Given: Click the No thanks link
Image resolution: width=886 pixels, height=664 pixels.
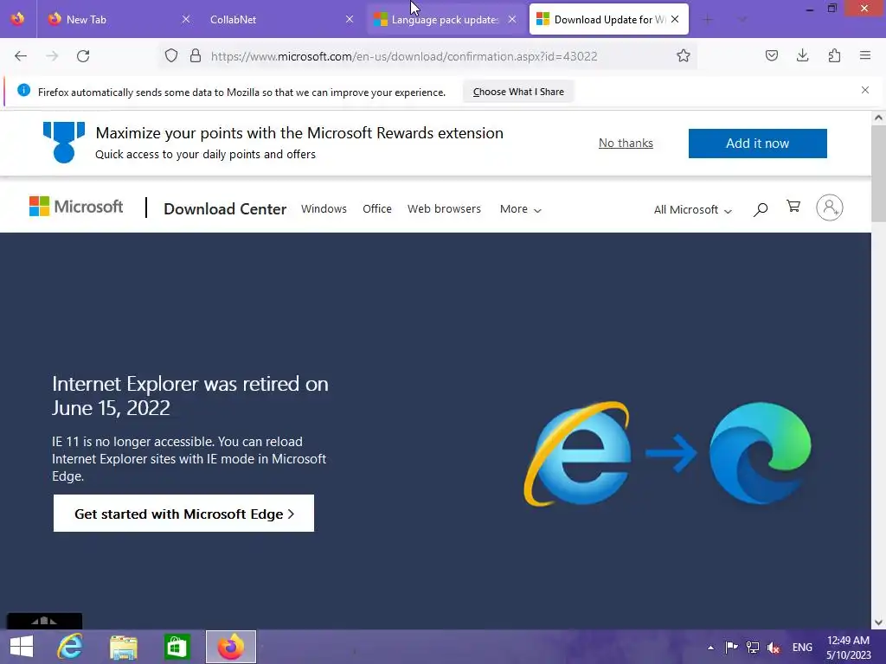Looking at the screenshot, I should [626, 143].
